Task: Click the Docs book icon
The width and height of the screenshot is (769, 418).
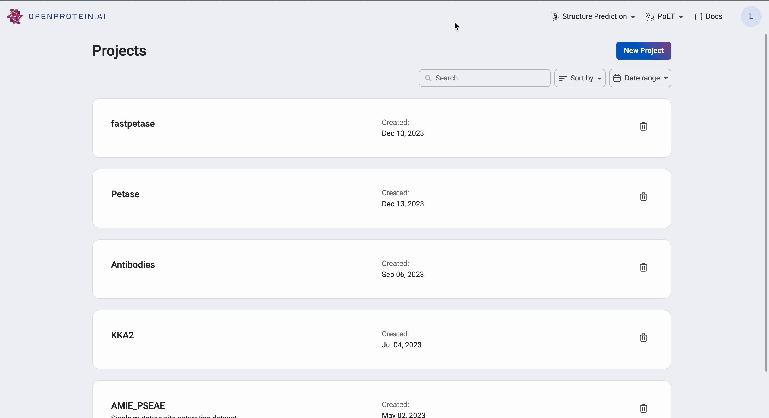Action: pos(698,17)
